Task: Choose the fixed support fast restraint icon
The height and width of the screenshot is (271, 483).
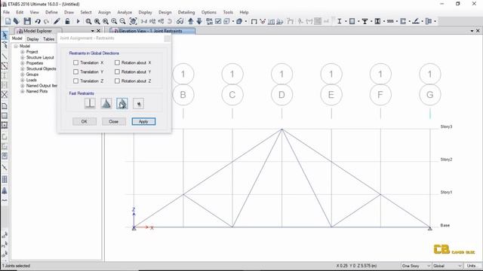Action: tap(90, 104)
